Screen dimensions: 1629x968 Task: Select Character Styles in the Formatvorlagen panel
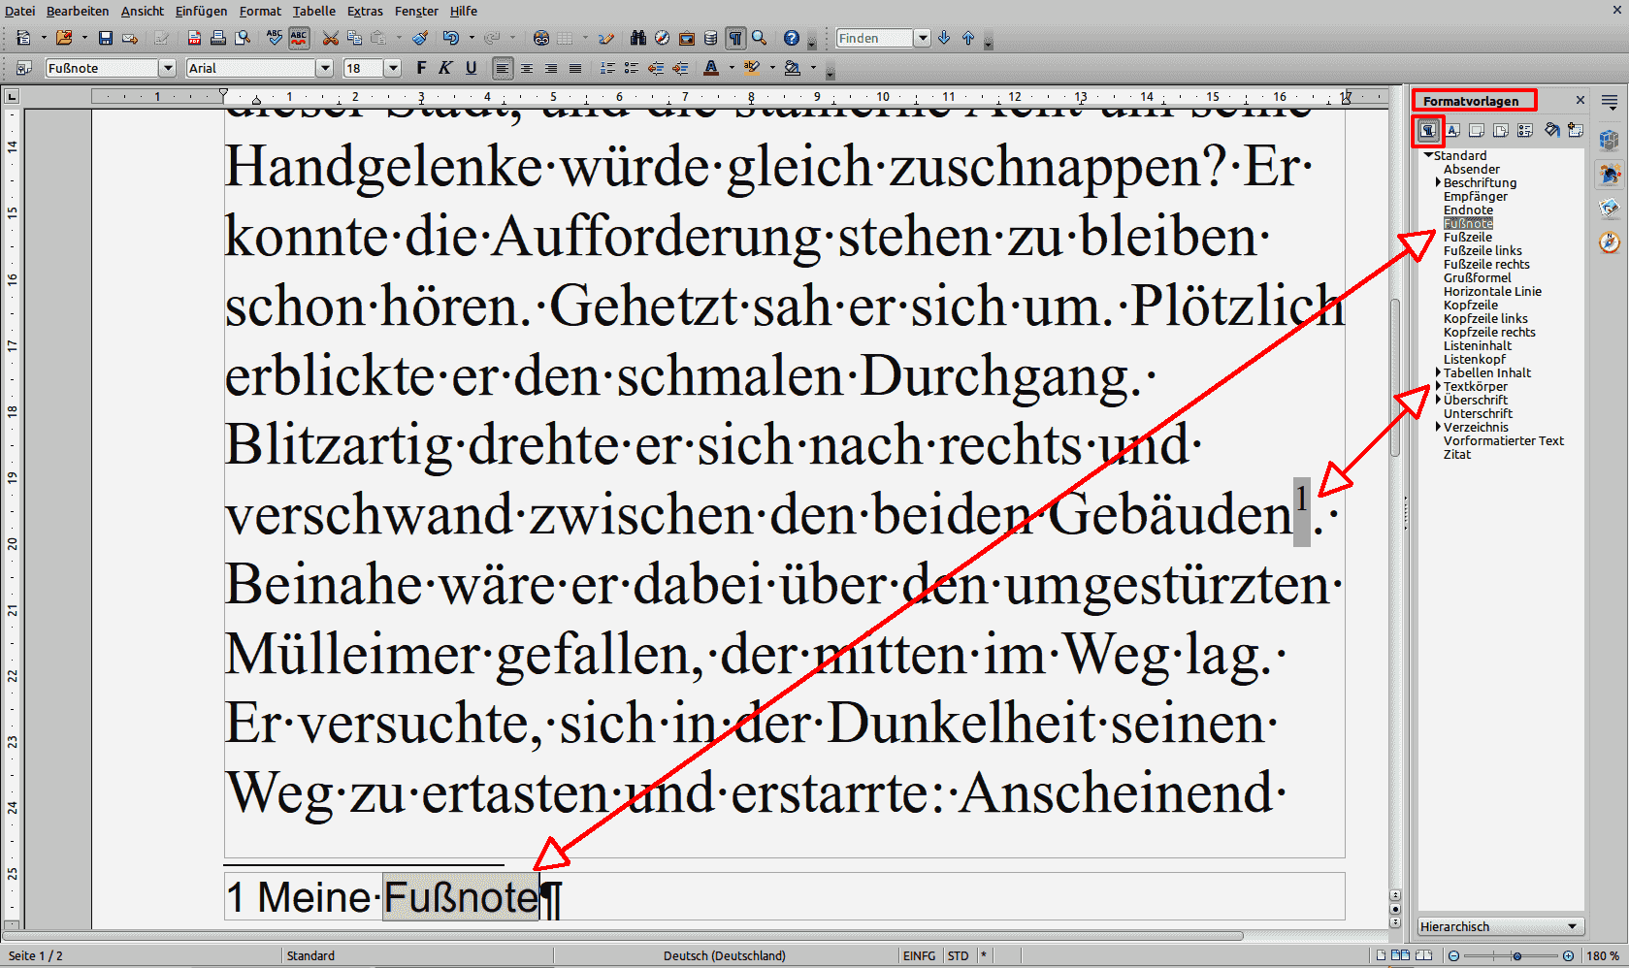coord(1451,130)
